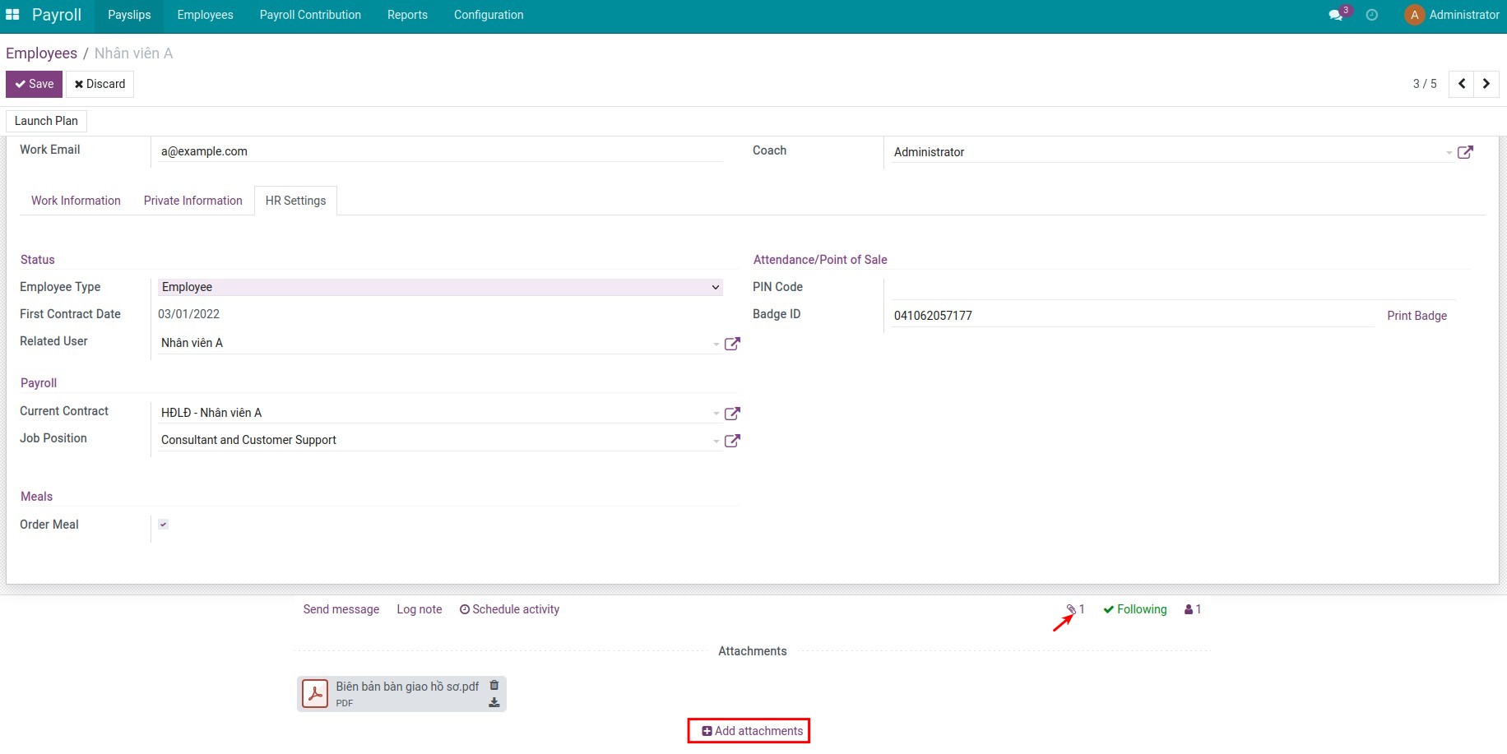Uncheck the Order Meal checkbox
1507x754 pixels.
[x=163, y=524]
